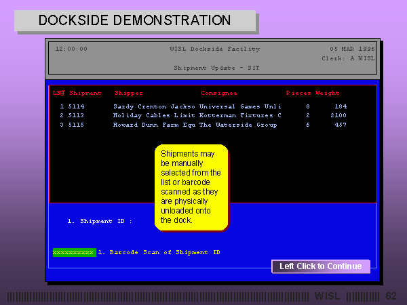Screen dimensions: 407x305
Task: Click weight value 184
Action: point(341,106)
